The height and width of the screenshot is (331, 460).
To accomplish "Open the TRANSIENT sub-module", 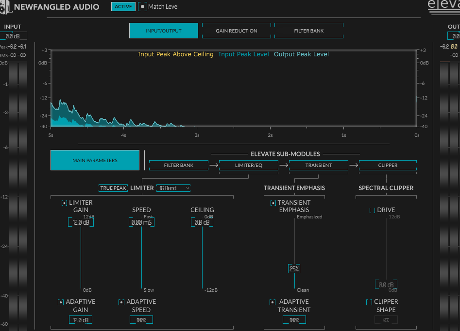I will click(x=319, y=165).
